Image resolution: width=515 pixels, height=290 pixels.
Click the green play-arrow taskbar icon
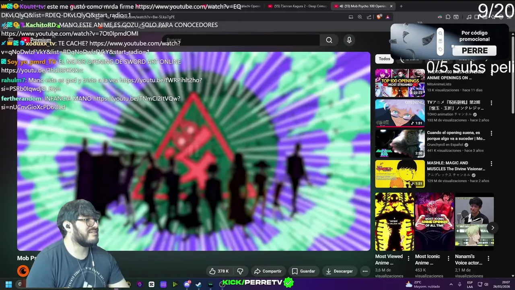[x=175, y=284]
